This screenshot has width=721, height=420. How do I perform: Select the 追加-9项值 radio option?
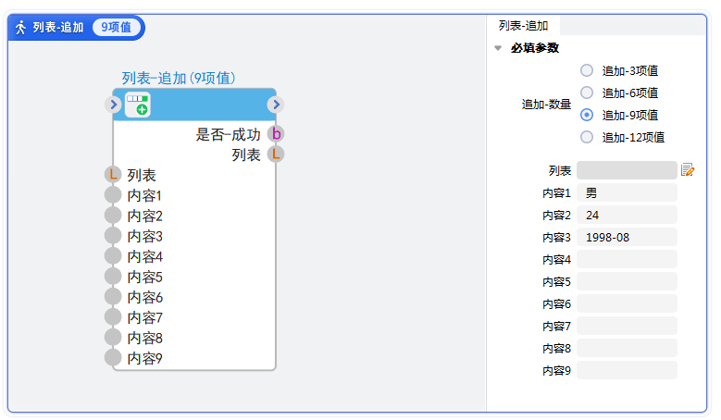tap(587, 115)
